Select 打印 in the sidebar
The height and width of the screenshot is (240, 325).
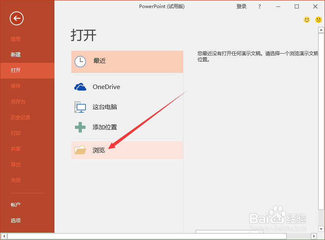pos(16,133)
